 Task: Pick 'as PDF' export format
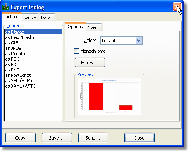(x=33, y=64)
